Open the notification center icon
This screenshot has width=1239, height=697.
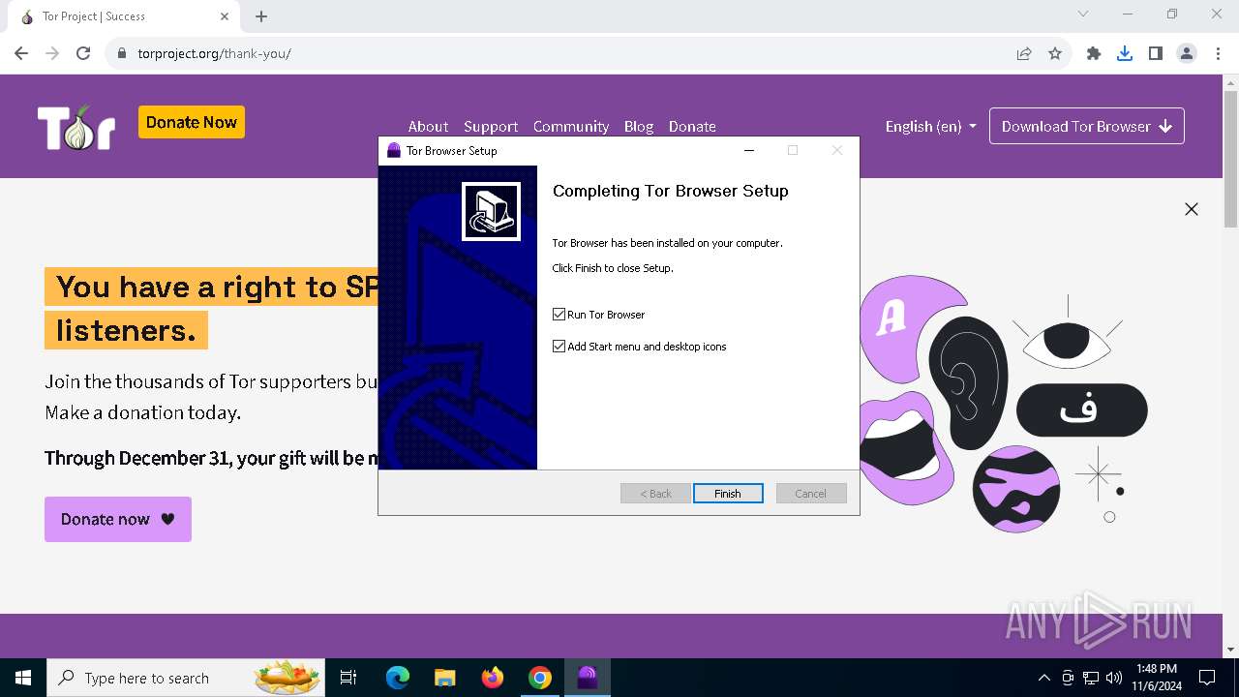[x=1207, y=678]
